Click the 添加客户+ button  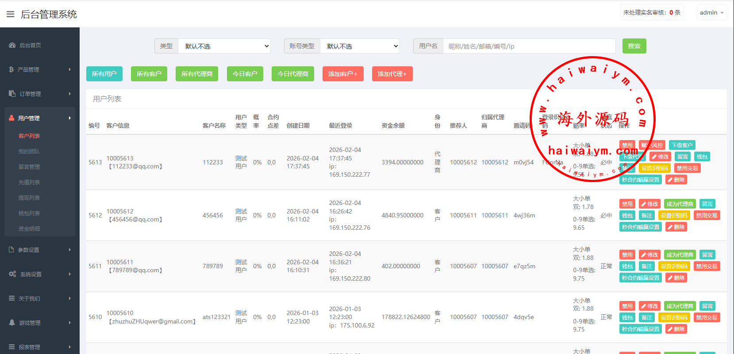(343, 74)
